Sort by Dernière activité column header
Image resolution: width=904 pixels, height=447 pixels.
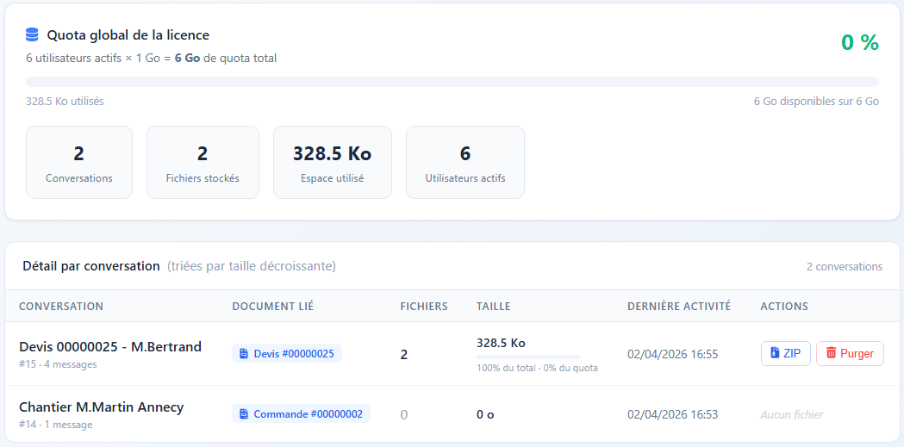678,307
